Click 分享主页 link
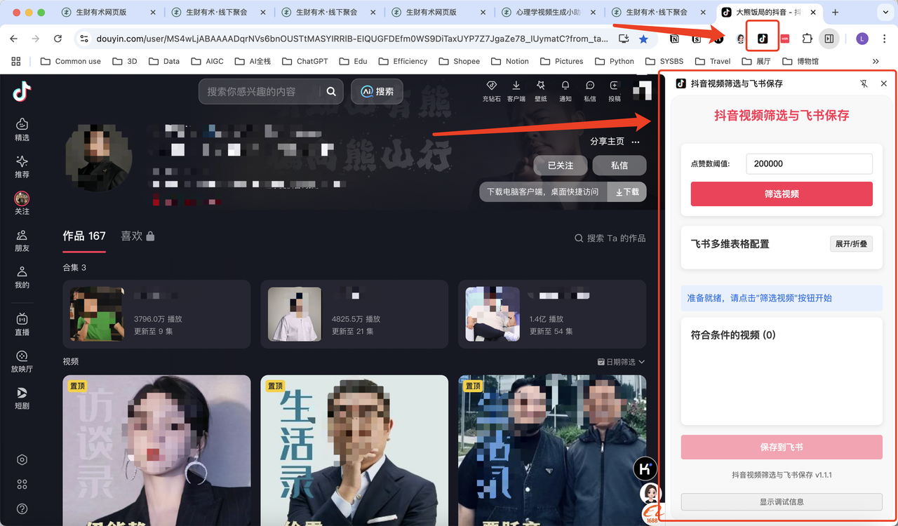The image size is (898, 526). pyautogui.click(x=607, y=141)
